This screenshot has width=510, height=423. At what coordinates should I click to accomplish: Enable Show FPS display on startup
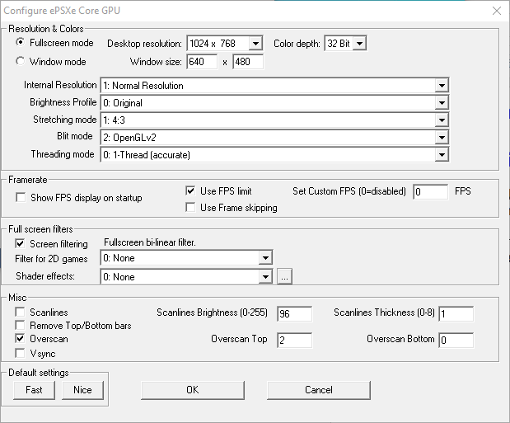point(21,197)
